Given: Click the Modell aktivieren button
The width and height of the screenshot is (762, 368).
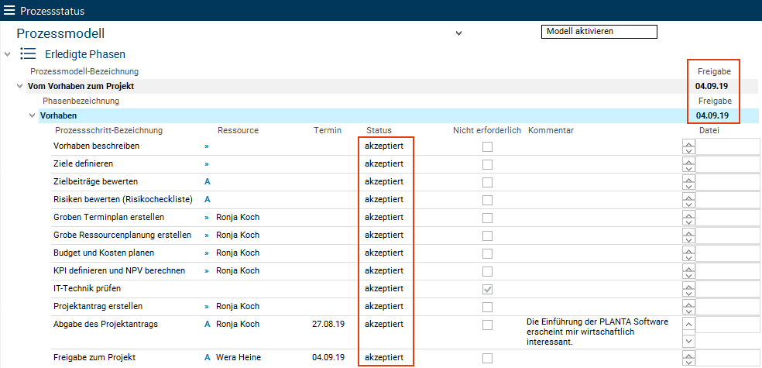Looking at the screenshot, I should tap(598, 32).
